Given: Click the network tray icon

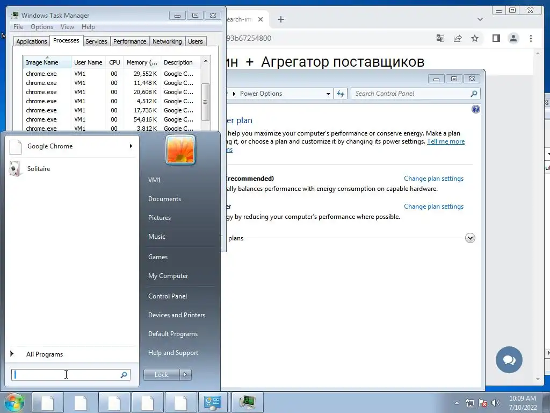Looking at the screenshot, I should (469, 403).
